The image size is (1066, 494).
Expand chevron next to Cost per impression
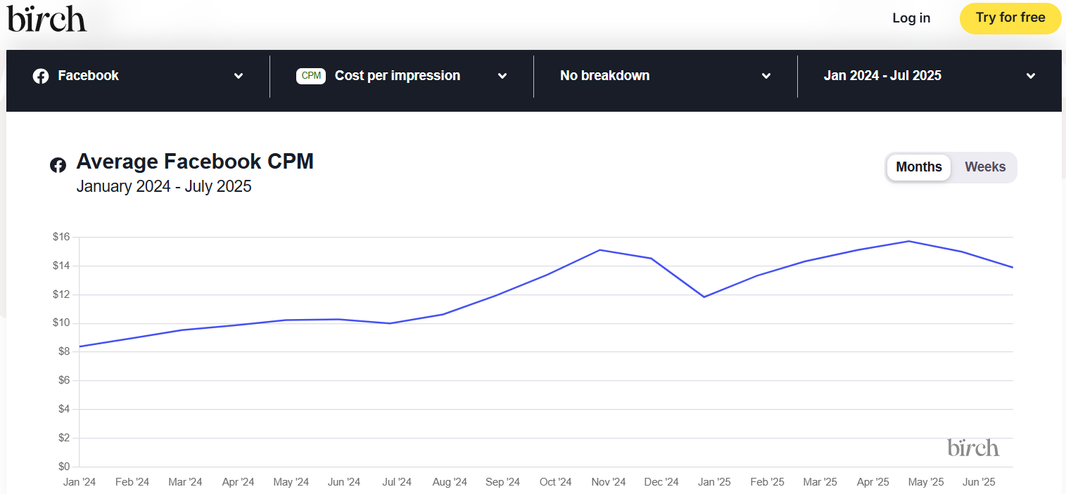(x=502, y=76)
